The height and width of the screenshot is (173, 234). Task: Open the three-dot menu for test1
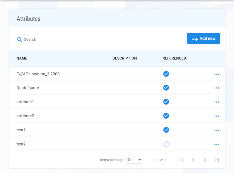[x=216, y=130]
